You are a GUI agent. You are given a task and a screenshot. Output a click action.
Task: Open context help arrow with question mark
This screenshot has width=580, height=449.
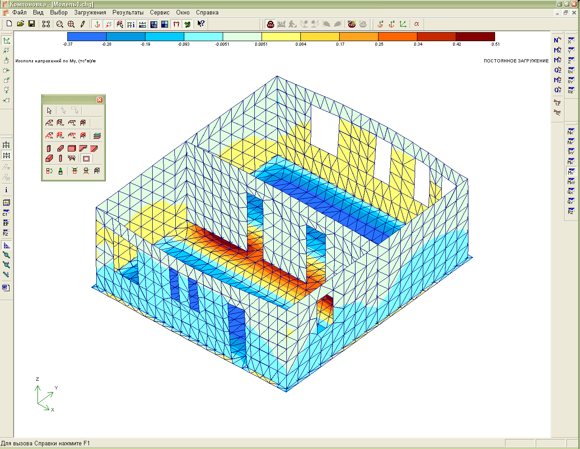tap(201, 24)
